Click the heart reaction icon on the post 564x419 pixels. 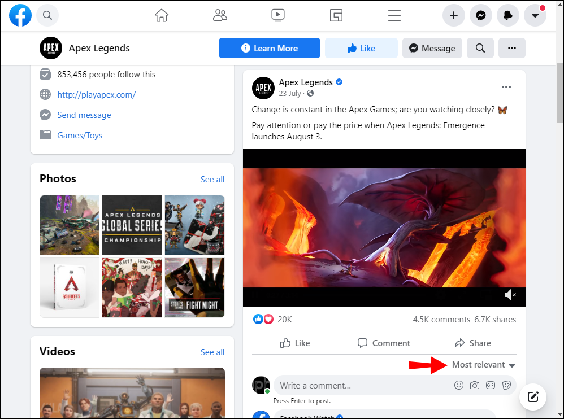[x=268, y=319]
